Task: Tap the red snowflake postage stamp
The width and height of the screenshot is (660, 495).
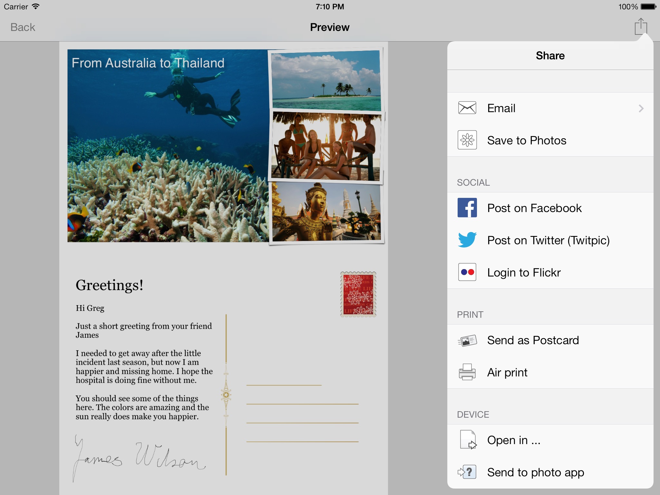Action: (x=358, y=294)
